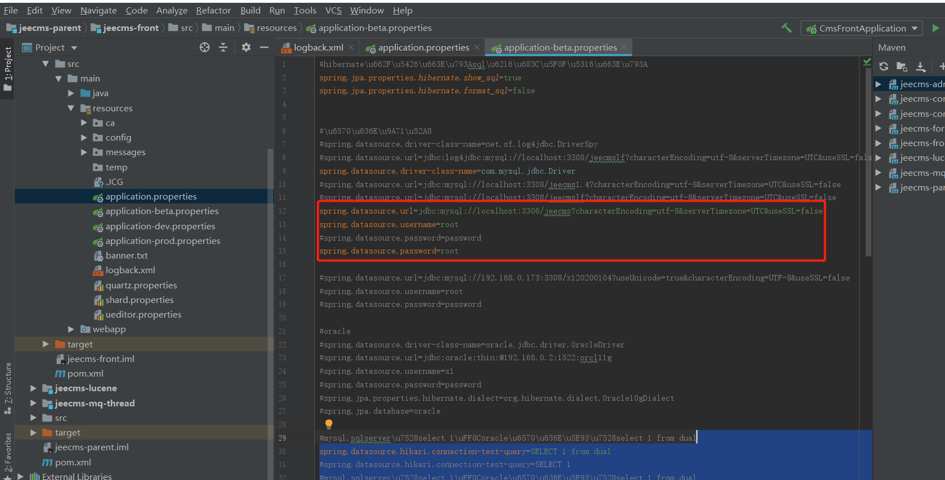945x480 pixels.
Task: Click jeecms-front in the breadcrumb bar
Action: (x=130, y=28)
